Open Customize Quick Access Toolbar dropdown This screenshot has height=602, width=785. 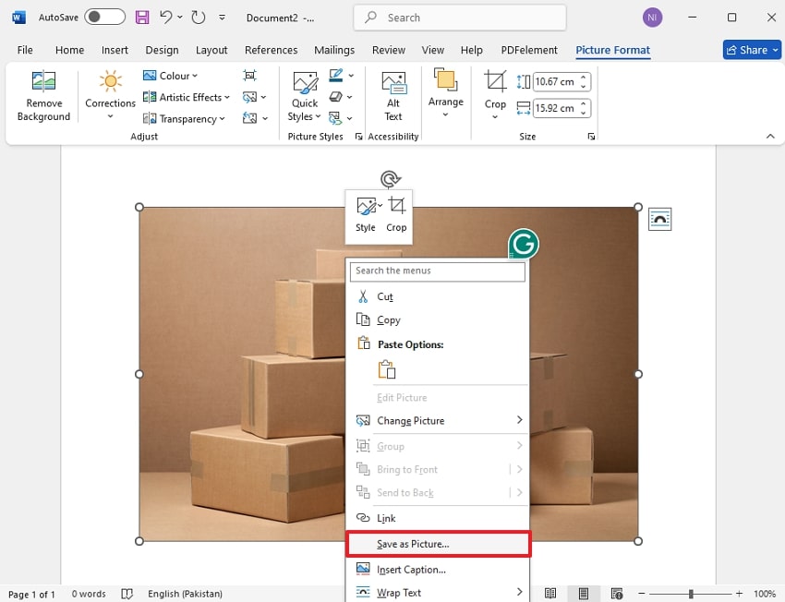coord(222,18)
